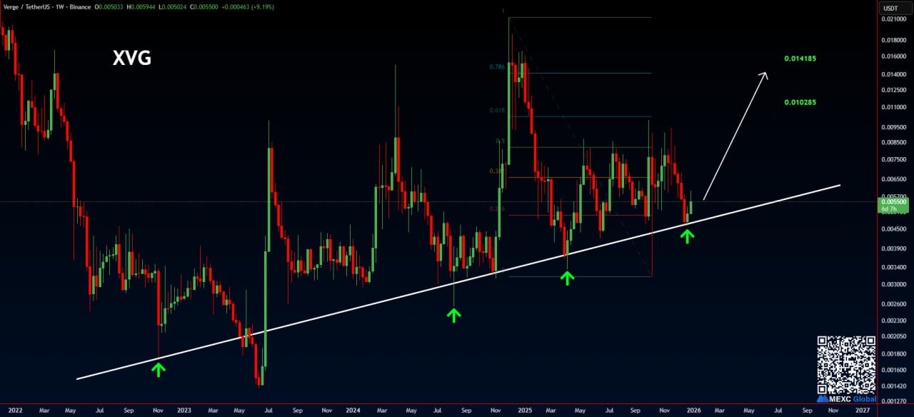The height and width of the screenshot is (417, 914).
Task: Click 0.021000 on the price scale
Action: pyautogui.click(x=893, y=19)
